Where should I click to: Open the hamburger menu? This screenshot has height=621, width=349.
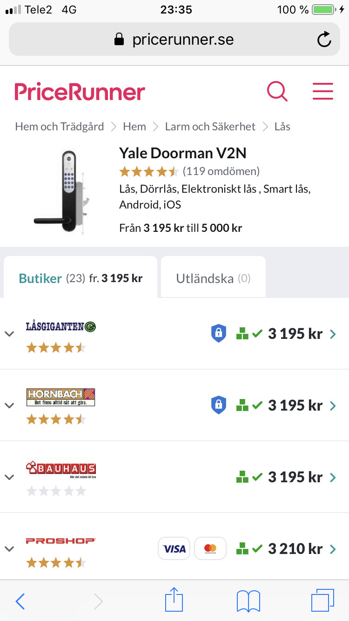[323, 91]
